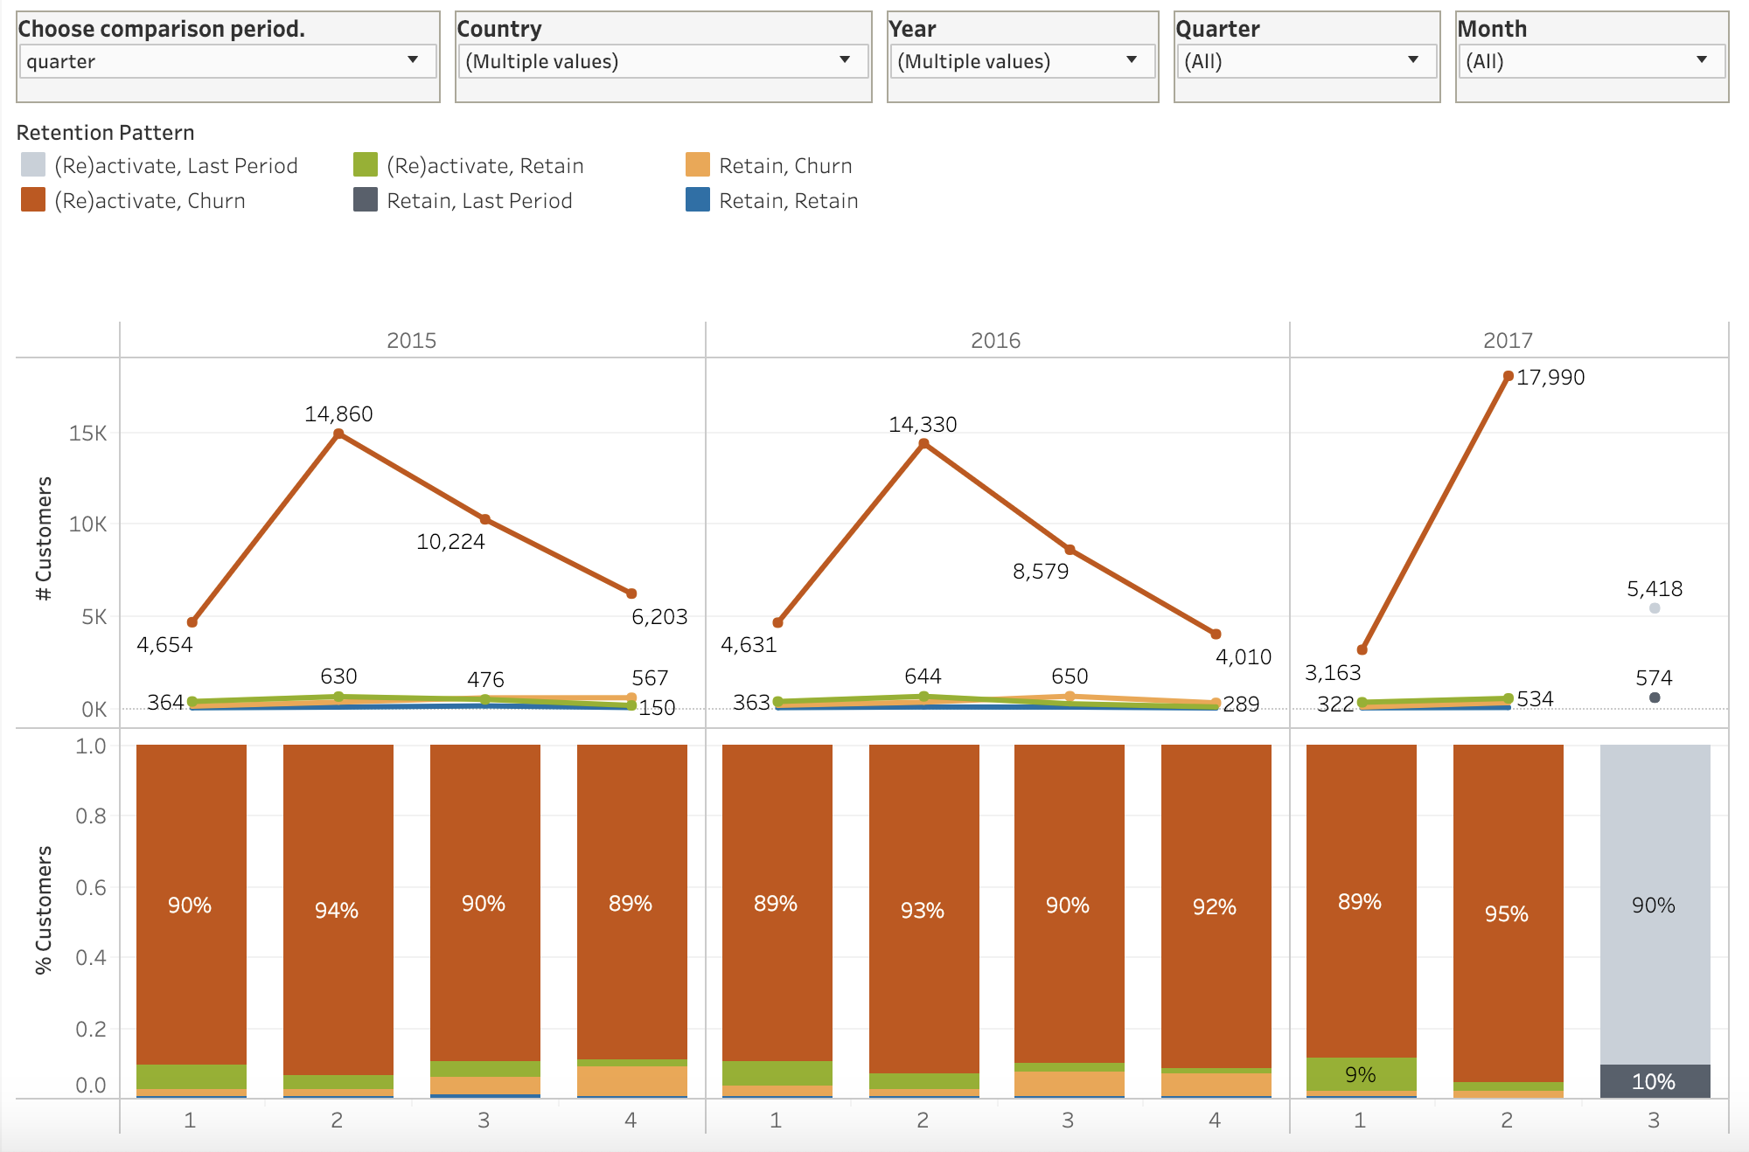
Task: Select the 574 dark point in 2017 Q3
Action: click(x=1655, y=697)
